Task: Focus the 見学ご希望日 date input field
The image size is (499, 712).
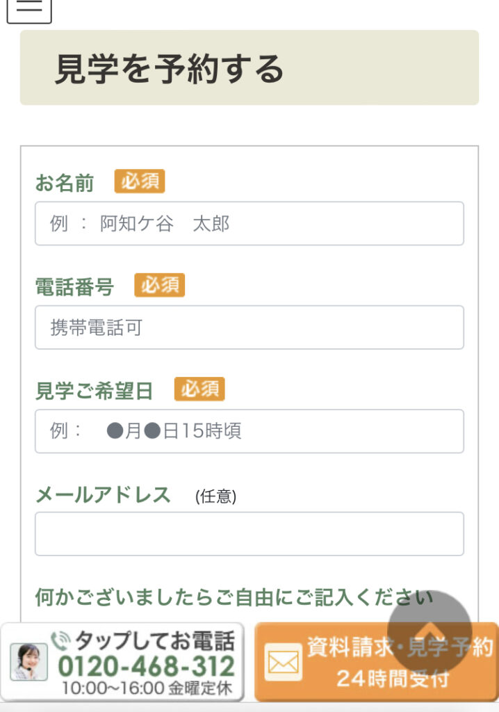Action: click(250, 431)
